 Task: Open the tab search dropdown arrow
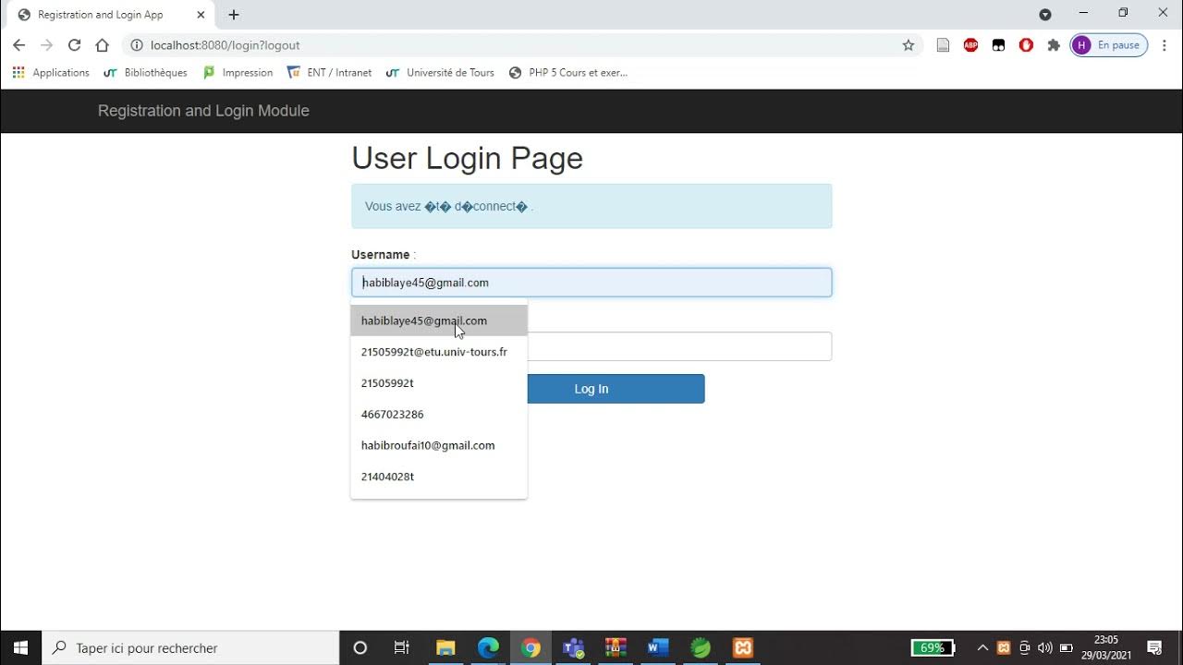tap(1045, 15)
